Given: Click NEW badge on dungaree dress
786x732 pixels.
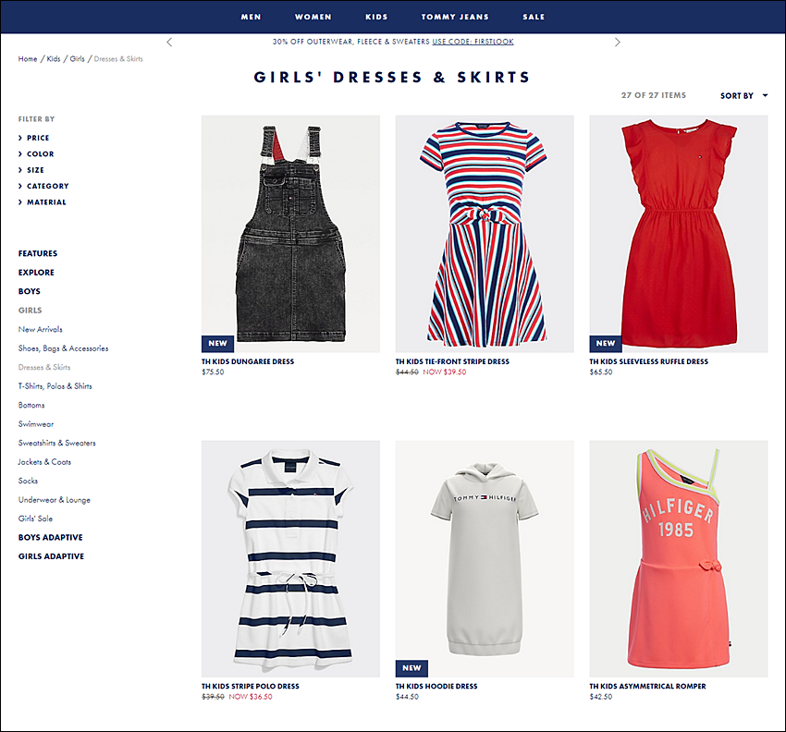Looking at the screenshot, I should pos(217,343).
